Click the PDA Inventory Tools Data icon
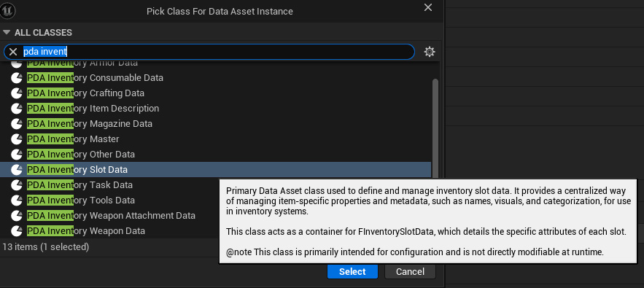 tap(17, 201)
